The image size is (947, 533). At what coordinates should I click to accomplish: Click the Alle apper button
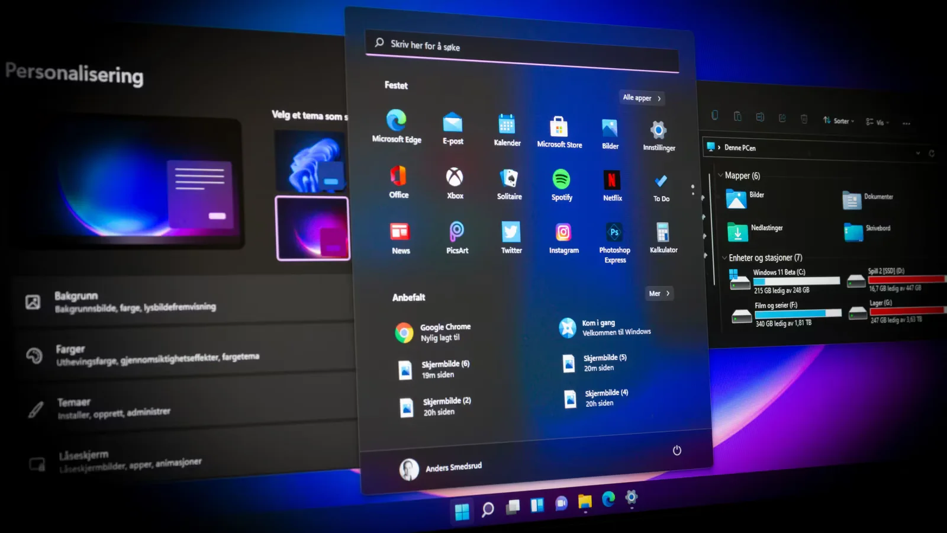(x=642, y=98)
